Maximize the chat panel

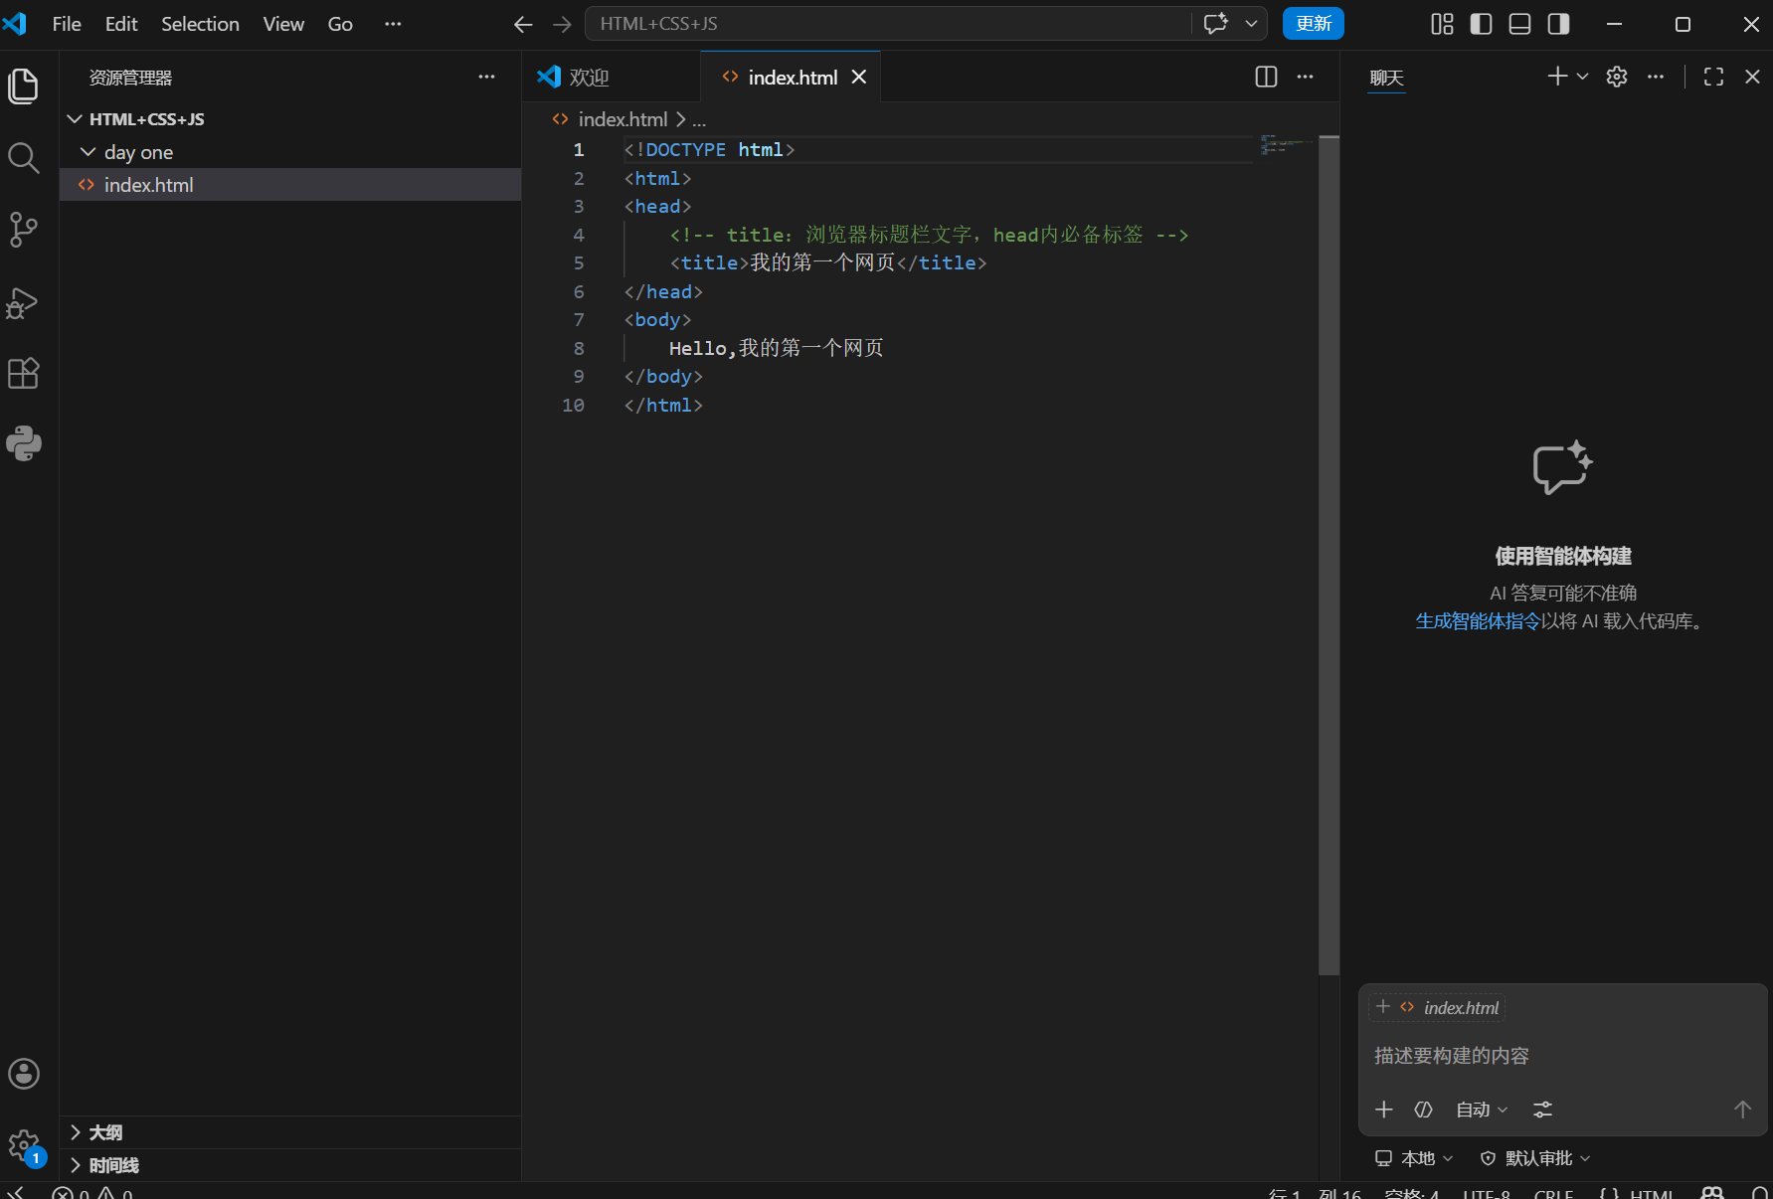(x=1713, y=77)
